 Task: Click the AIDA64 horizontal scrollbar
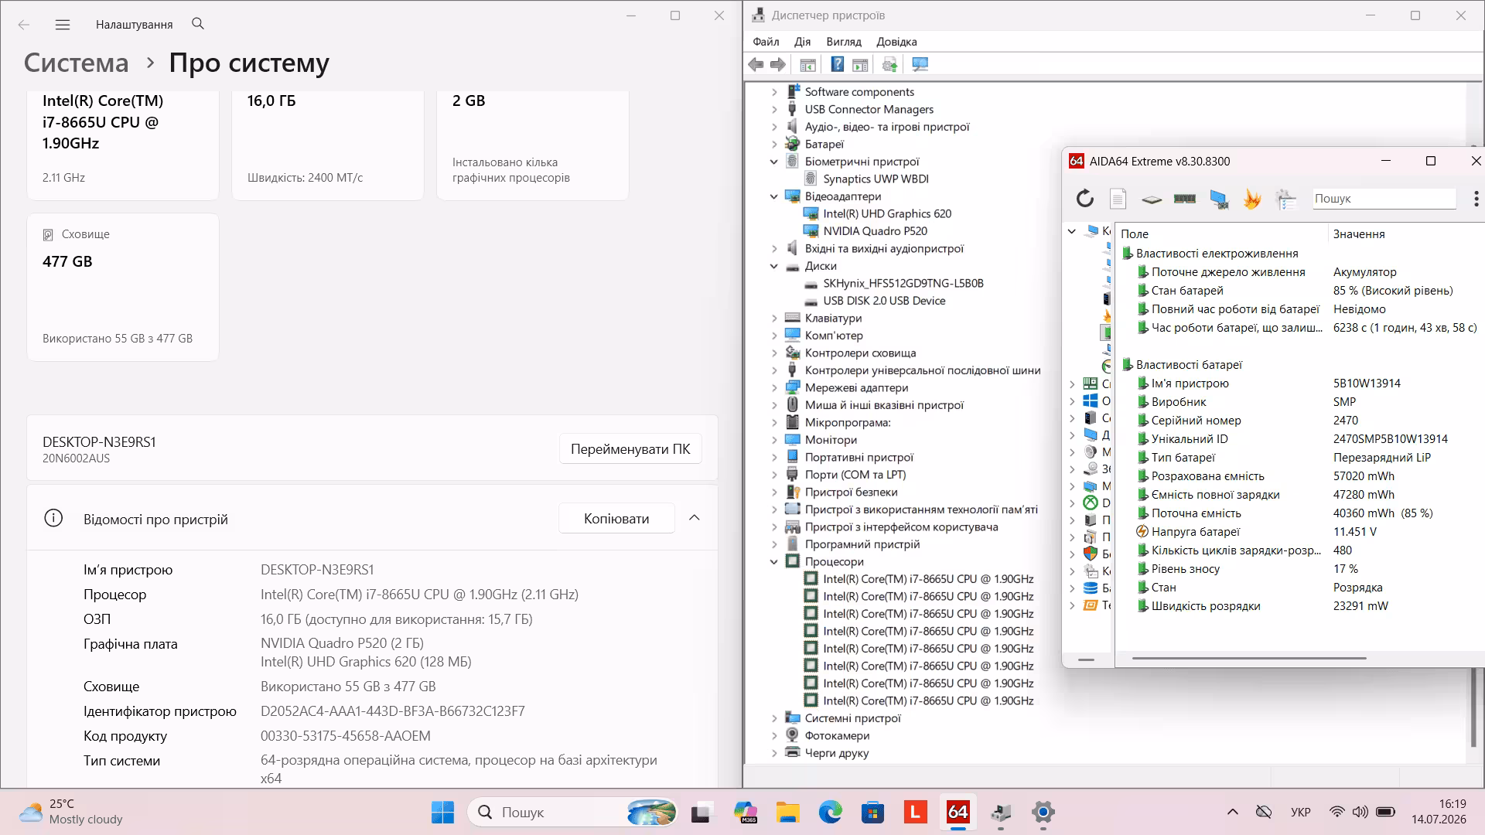(x=1249, y=659)
